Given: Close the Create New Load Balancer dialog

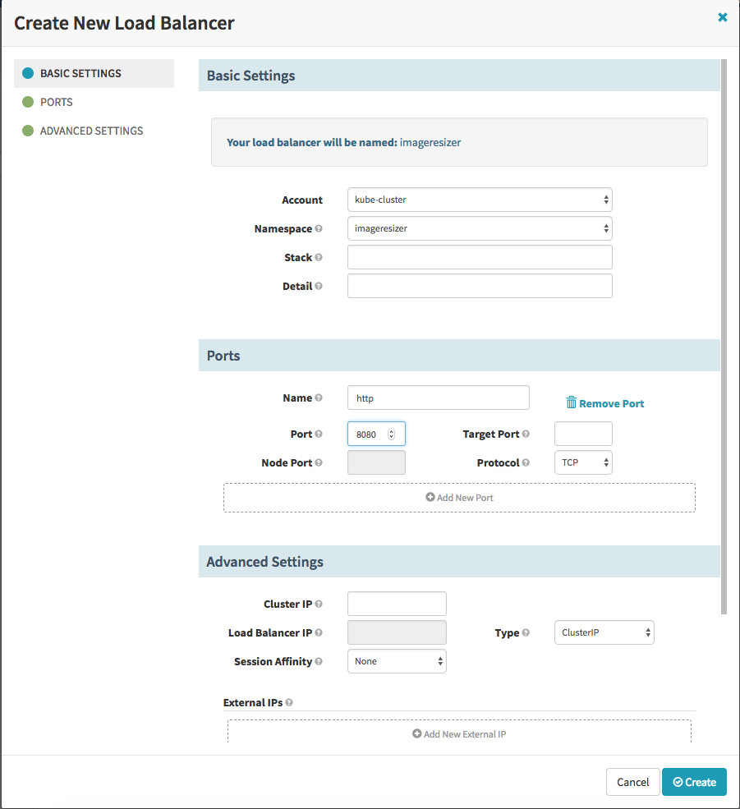Looking at the screenshot, I should click(x=722, y=17).
